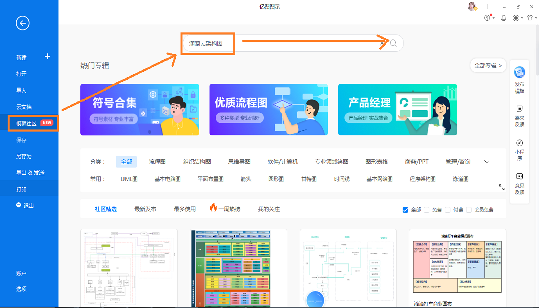Image resolution: width=539 pixels, height=308 pixels.
Task: Open 选项 in the sidebar
Action: (x=21, y=289)
